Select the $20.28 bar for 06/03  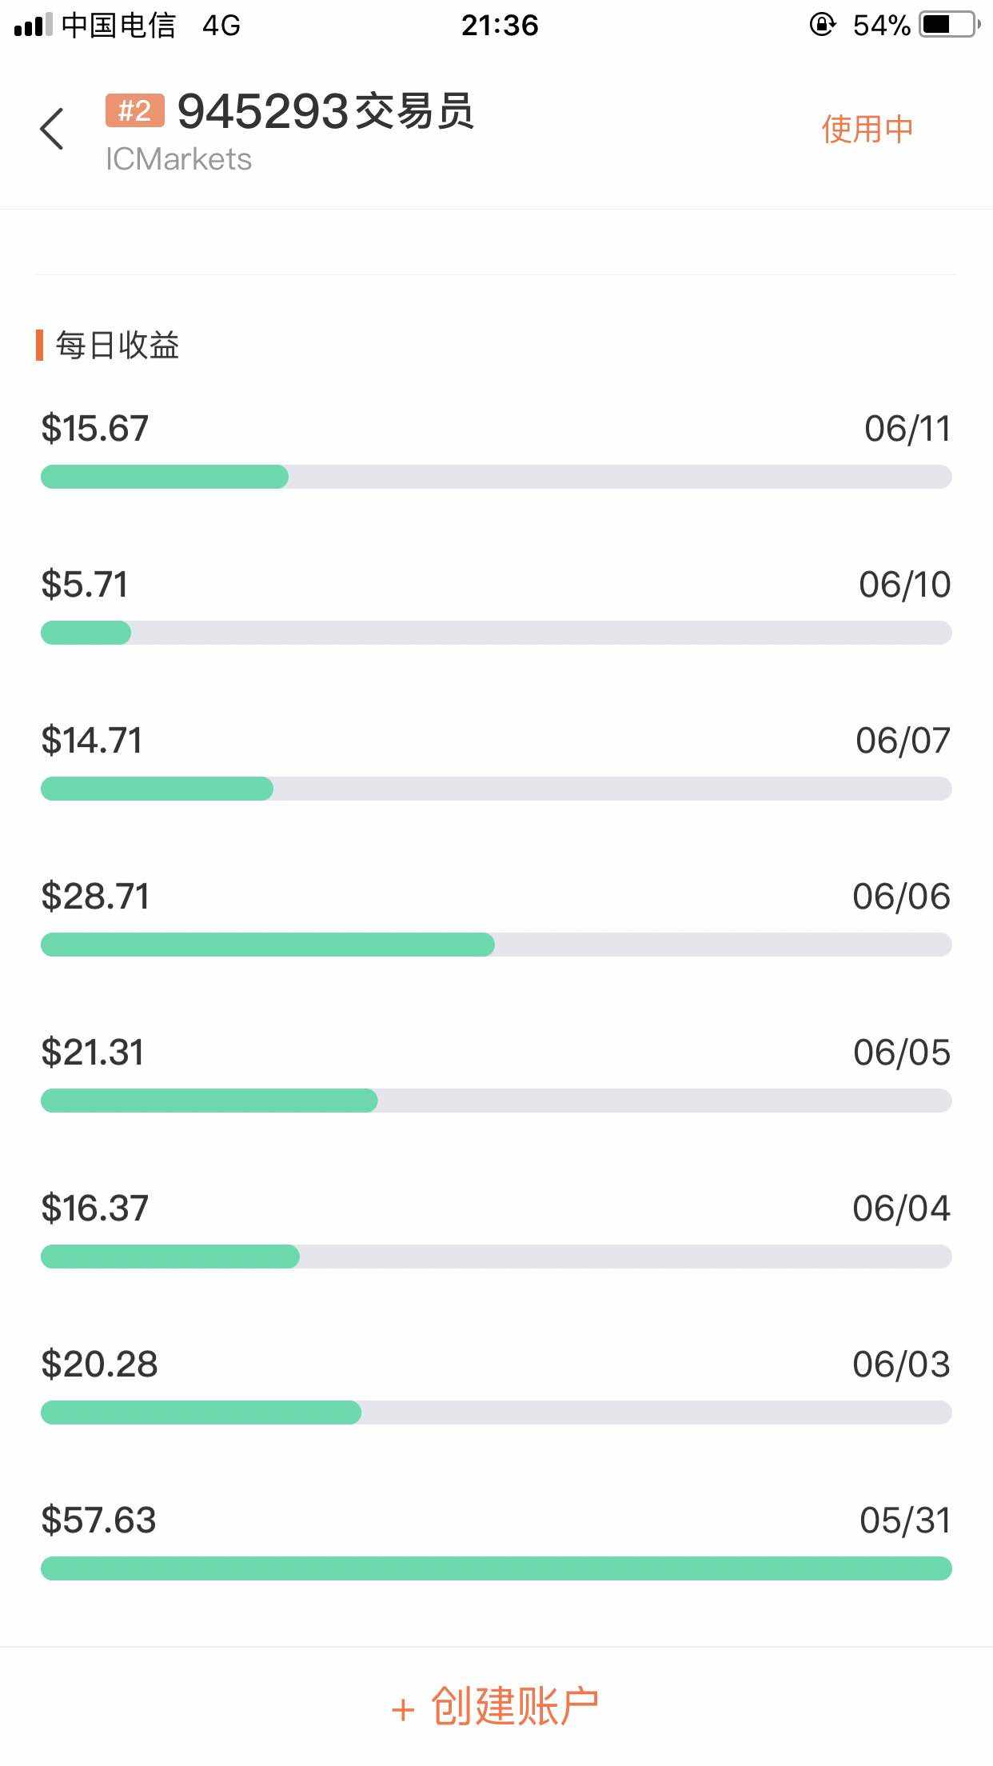coord(496,1412)
